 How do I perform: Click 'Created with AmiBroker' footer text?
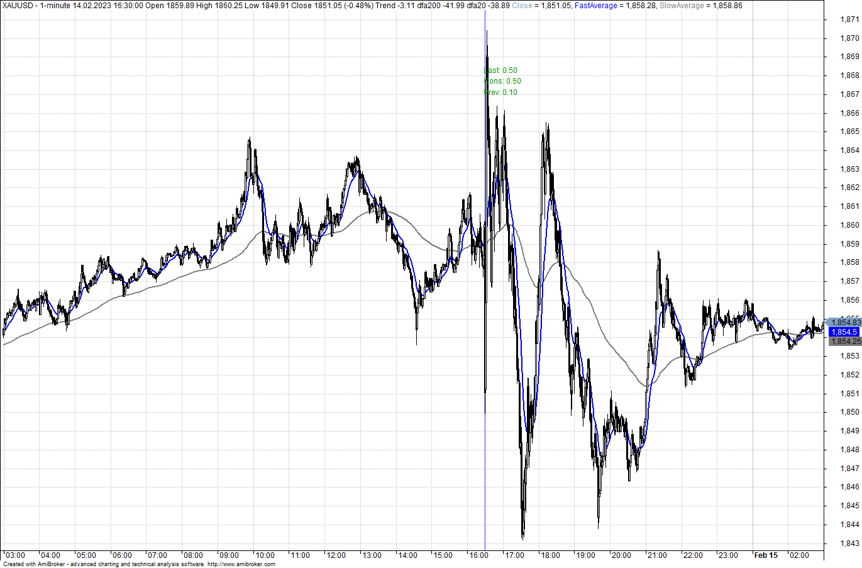pyautogui.click(x=35, y=564)
